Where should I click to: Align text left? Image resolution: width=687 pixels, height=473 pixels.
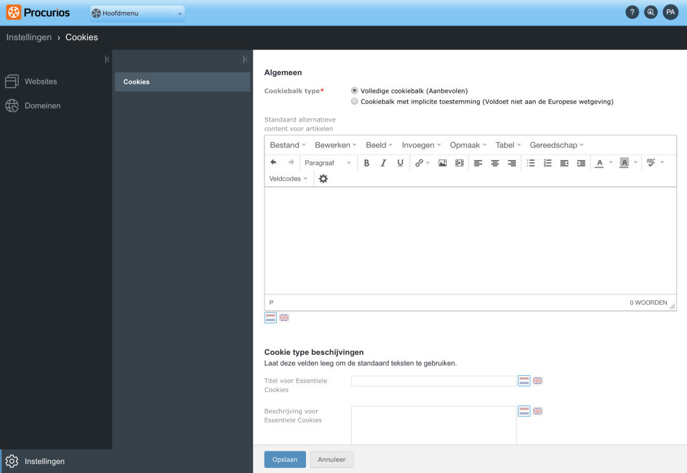(478, 163)
